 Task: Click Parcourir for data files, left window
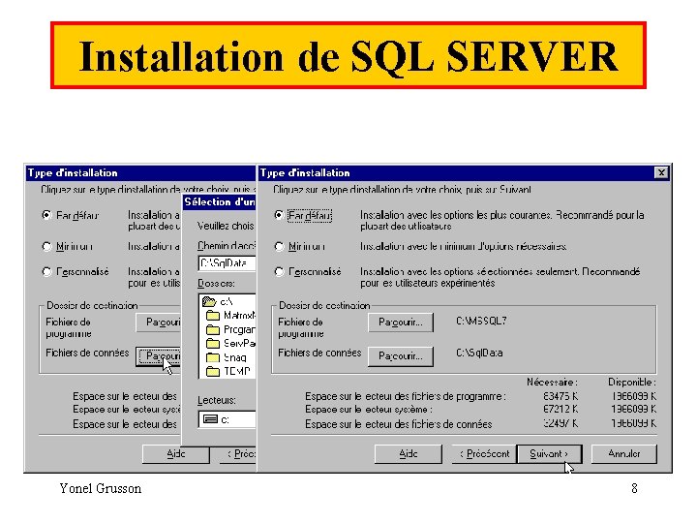pos(159,355)
